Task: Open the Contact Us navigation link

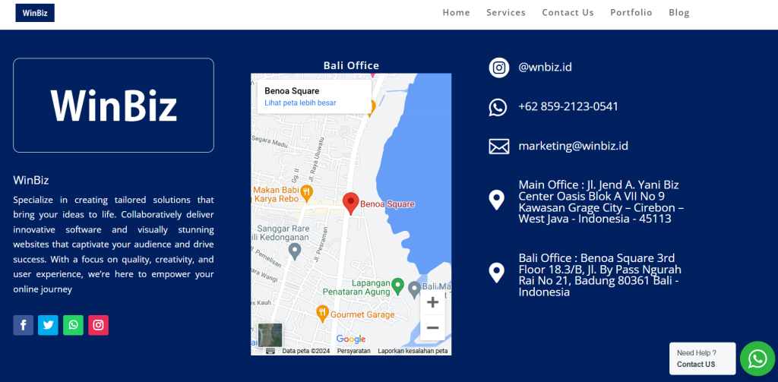Action: tap(568, 12)
